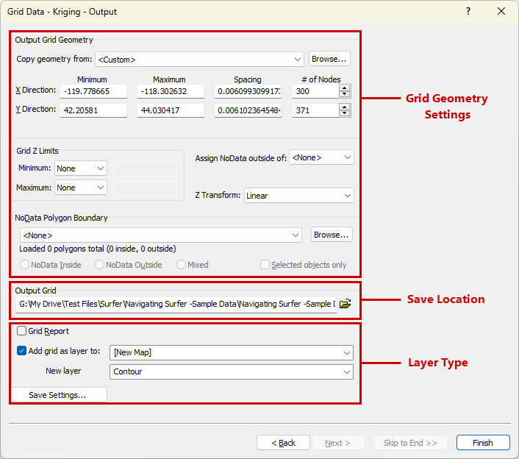Close the Grid Data Kriging dialog
This screenshot has height=459, width=519.
tap(501, 11)
